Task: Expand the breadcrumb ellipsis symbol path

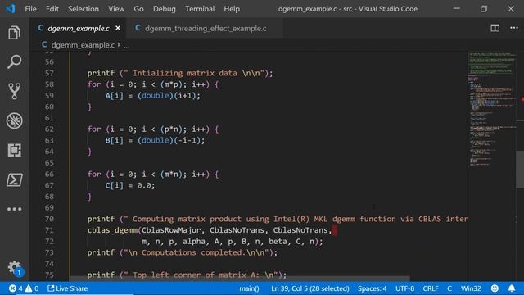Action: (127, 46)
